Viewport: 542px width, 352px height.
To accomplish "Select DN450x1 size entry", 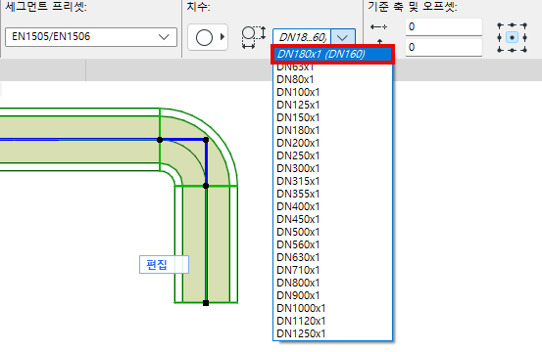I will point(332,220).
